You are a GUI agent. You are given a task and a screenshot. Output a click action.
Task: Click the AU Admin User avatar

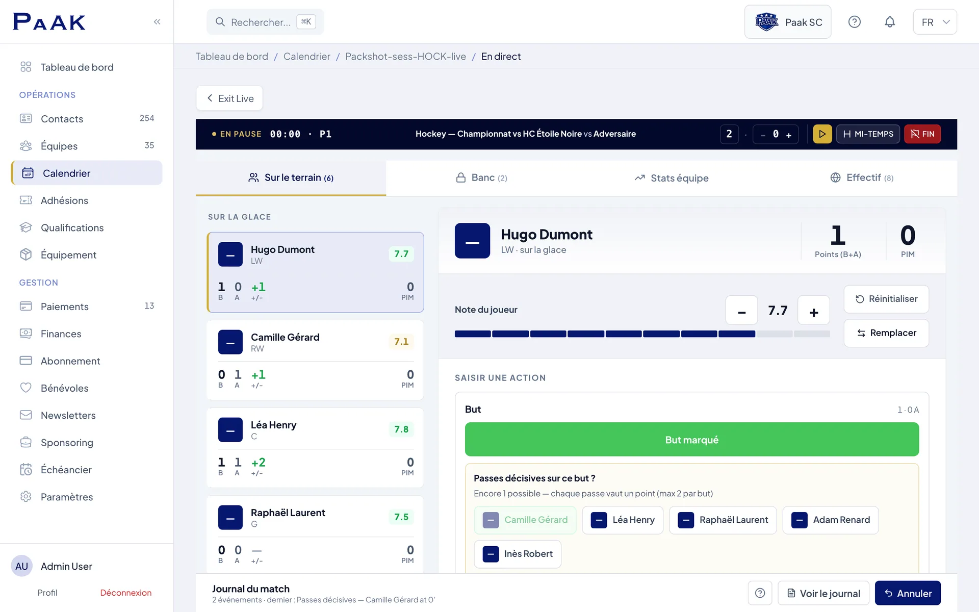tap(21, 566)
